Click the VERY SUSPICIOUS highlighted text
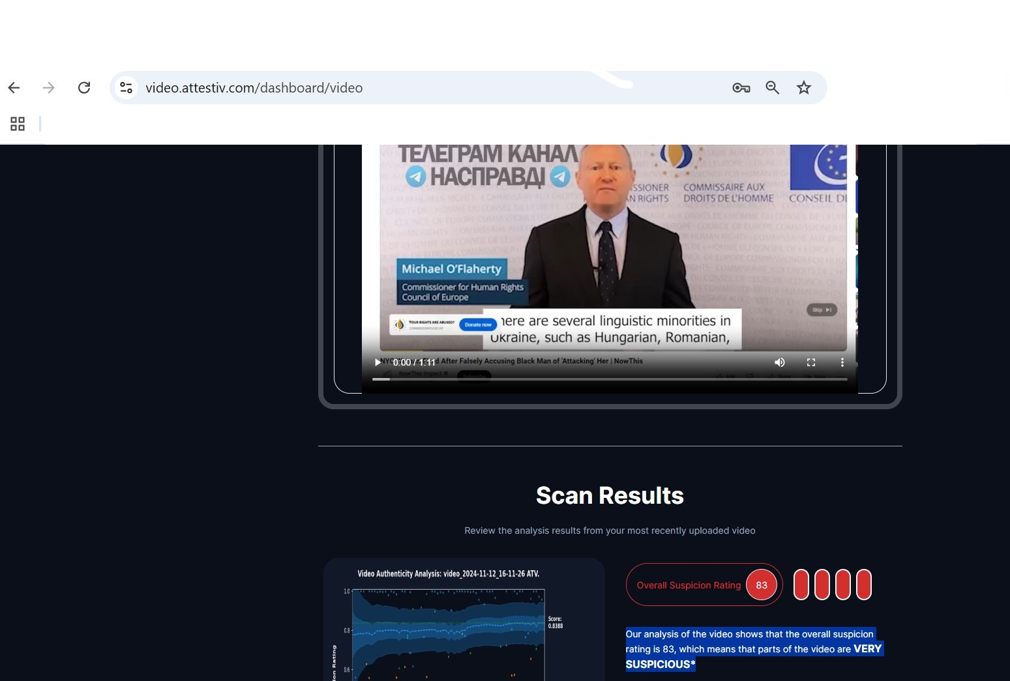Image resolution: width=1010 pixels, height=681 pixels. click(754, 656)
